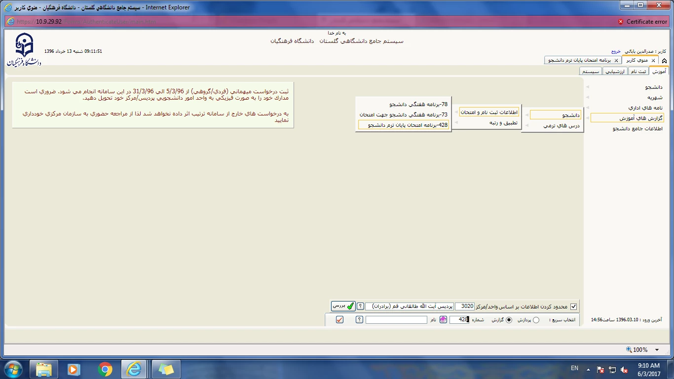Open the zoom level dropdown arrow at 100%
Screen dimensions: 674x379
point(657,350)
